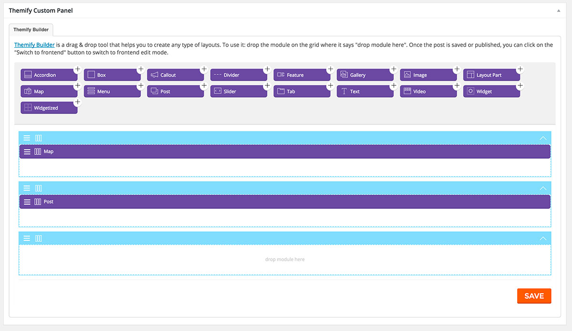Select the placed Post module bar
This screenshot has width=572, height=331.
[x=285, y=202]
